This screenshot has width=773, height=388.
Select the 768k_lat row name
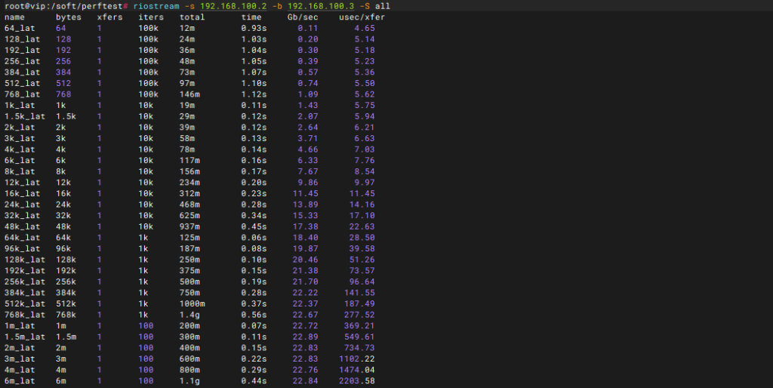[x=24, y=315]
